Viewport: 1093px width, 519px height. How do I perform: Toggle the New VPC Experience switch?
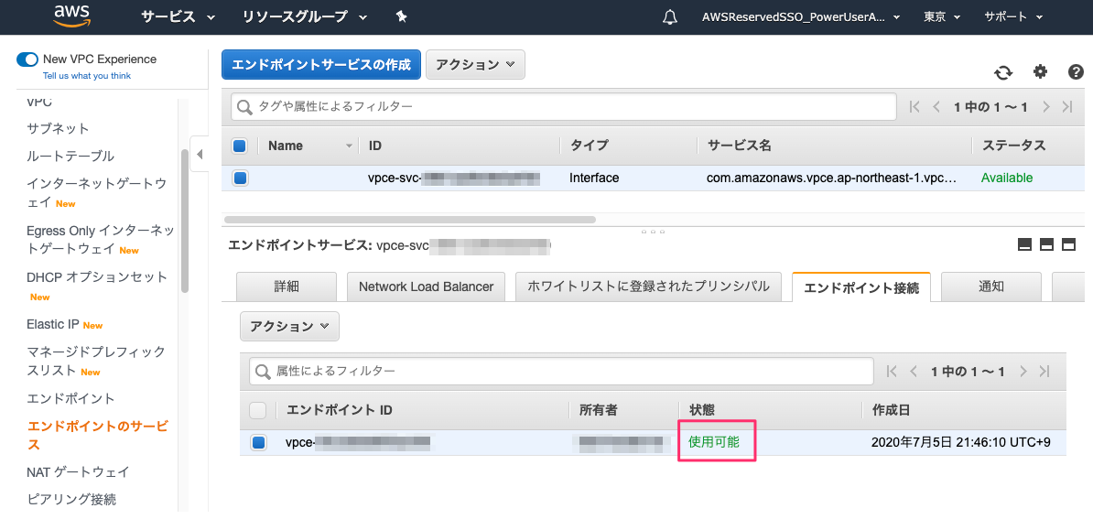pos(27,59)
